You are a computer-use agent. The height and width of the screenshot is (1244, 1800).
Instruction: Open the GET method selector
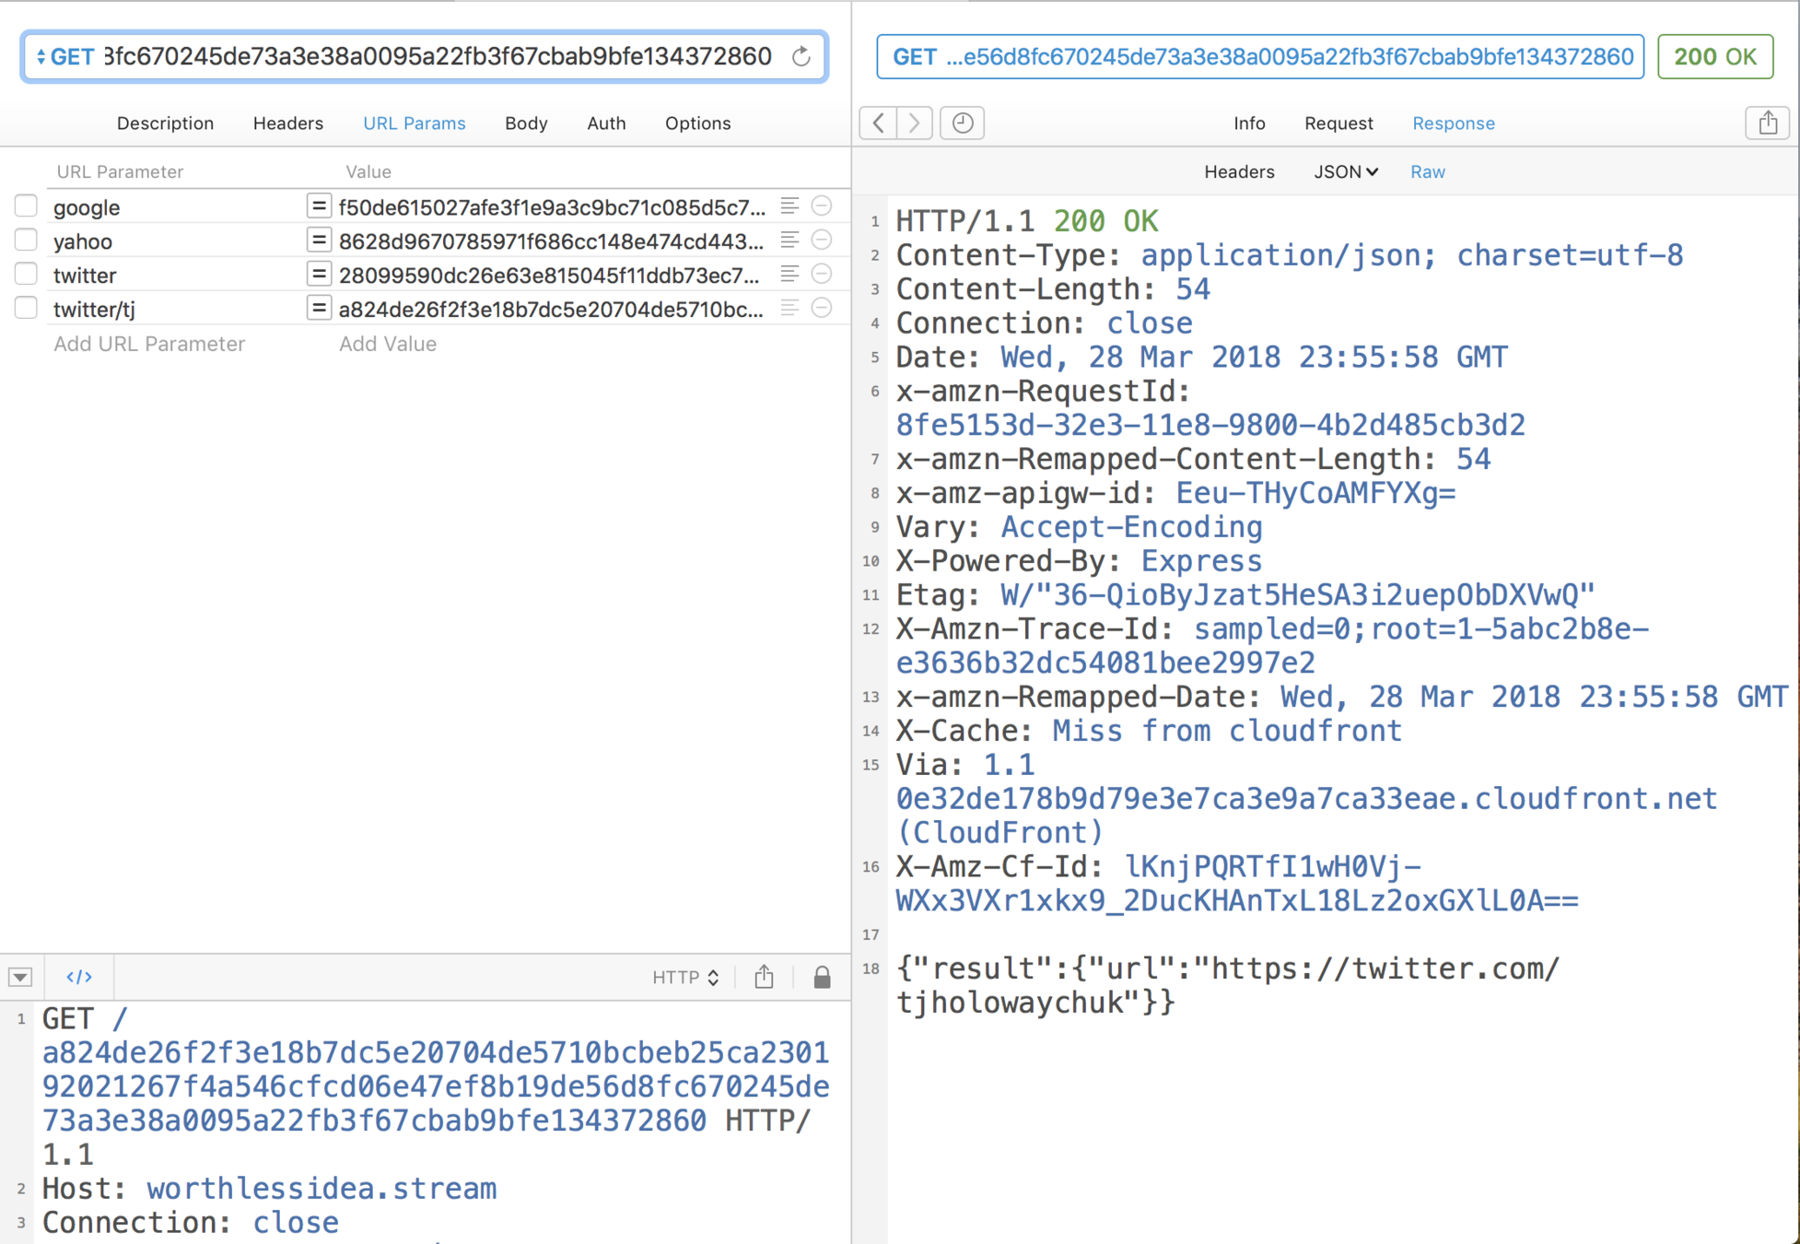point(64,57)
